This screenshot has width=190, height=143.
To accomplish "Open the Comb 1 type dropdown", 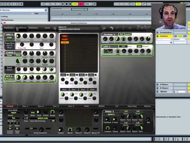I will [9, 55].
